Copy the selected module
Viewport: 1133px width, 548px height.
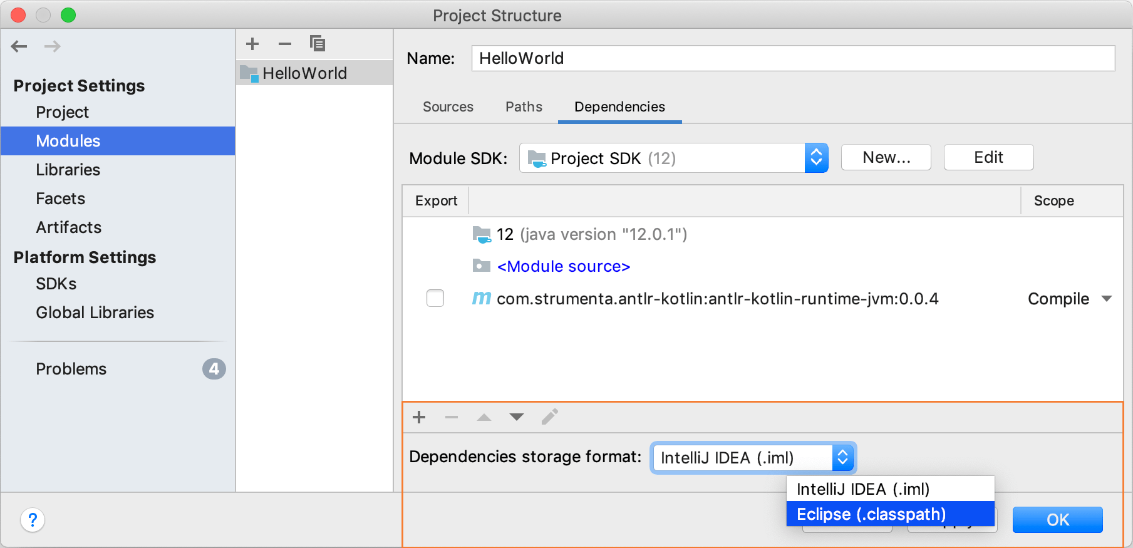(x=318, y=44)
